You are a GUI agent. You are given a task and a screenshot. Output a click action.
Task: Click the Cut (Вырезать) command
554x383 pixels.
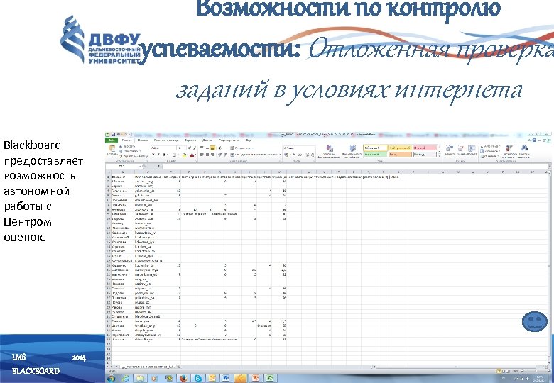coord(128,146)
